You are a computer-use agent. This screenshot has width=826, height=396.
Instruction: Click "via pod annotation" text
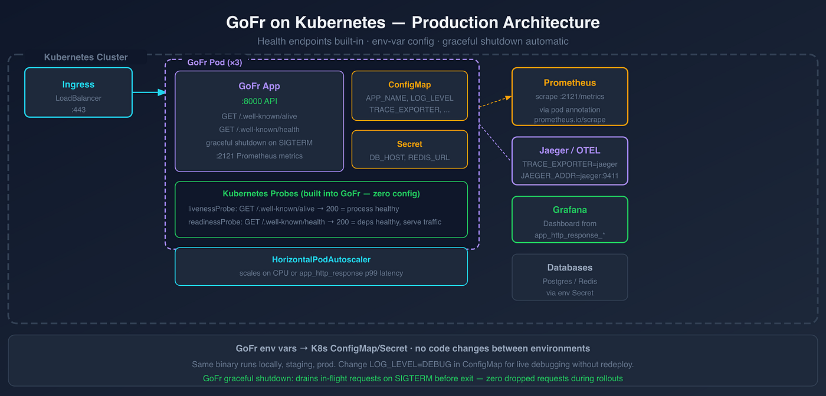click(570, 110)
